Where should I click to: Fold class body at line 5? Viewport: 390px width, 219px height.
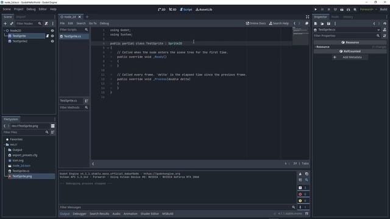[108, 47]
